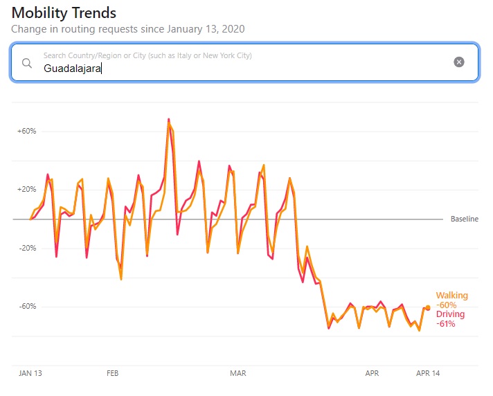The height and width of the screenshot is (396, 493).
Task: Click the -60% y-axis label
Action: pos(27,307)
